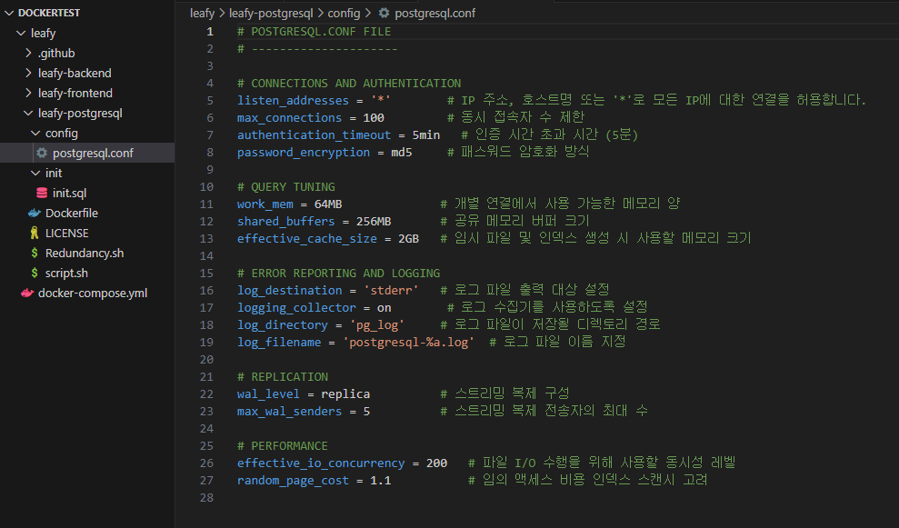The width and height of the screenshot is (899, 528).
Task: Click the '# QUERY TUNING' comment header
Action: [285, 187]
